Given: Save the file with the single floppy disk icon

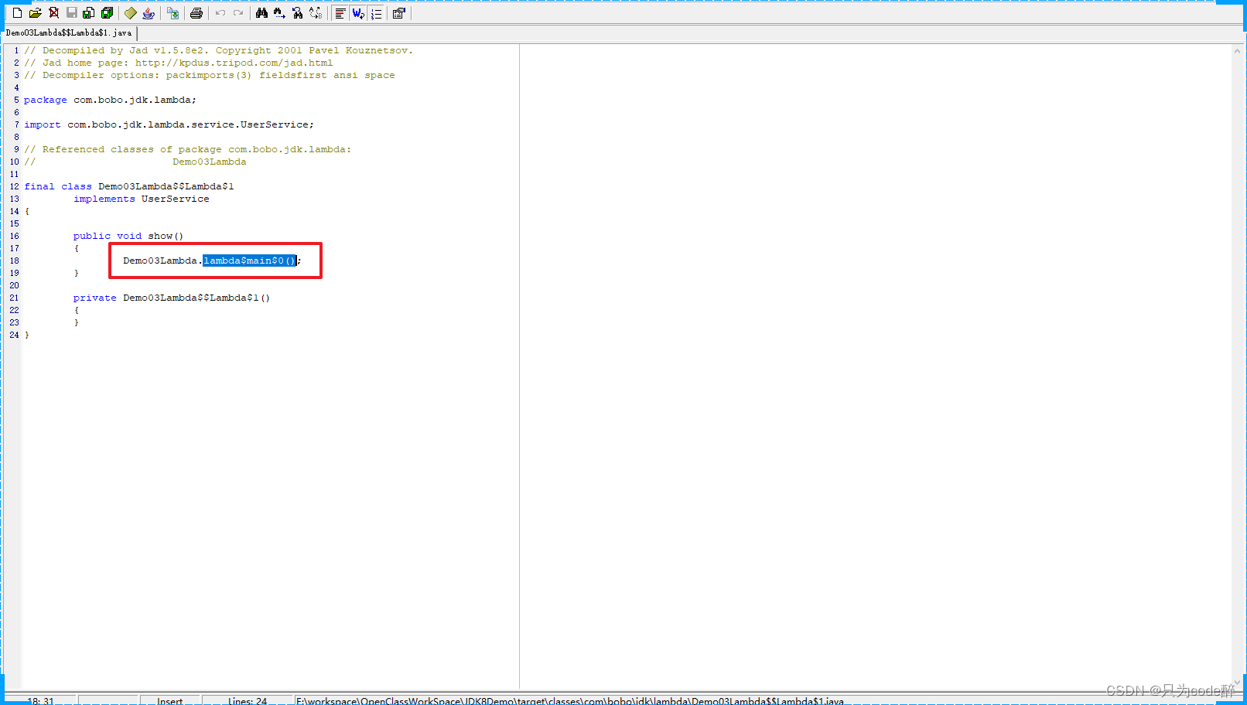Looking at the screenshot, I should tap(72, 13).
